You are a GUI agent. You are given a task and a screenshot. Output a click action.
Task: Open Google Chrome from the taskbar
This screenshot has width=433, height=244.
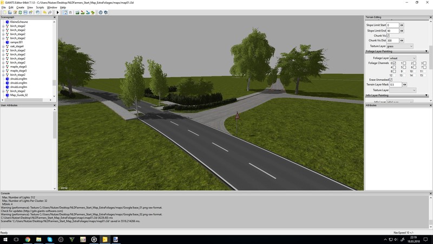coord(28,239)
